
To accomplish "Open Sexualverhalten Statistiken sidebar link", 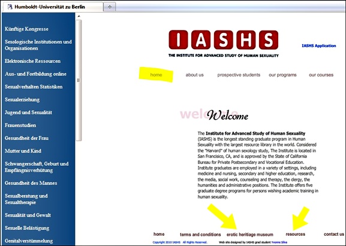I will (34, 87).
